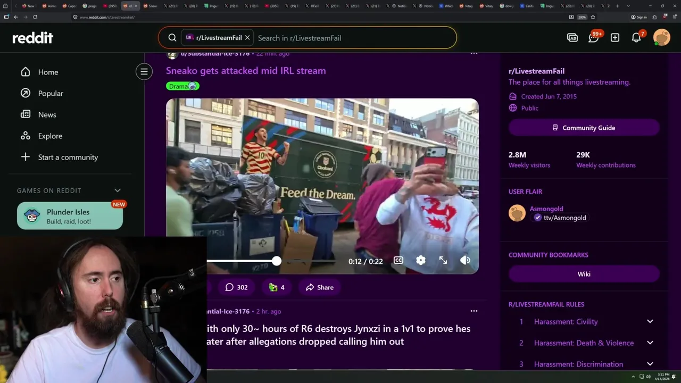
Task: Expand rule 3 Harassment: Discrimination
Action: pyautogui.click(x=584, y=364)
